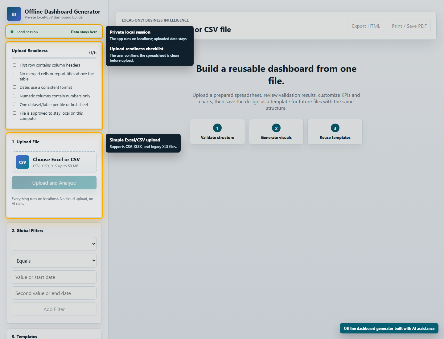
Task: Click the Upload and Analyze button
Action: point(54,183)
